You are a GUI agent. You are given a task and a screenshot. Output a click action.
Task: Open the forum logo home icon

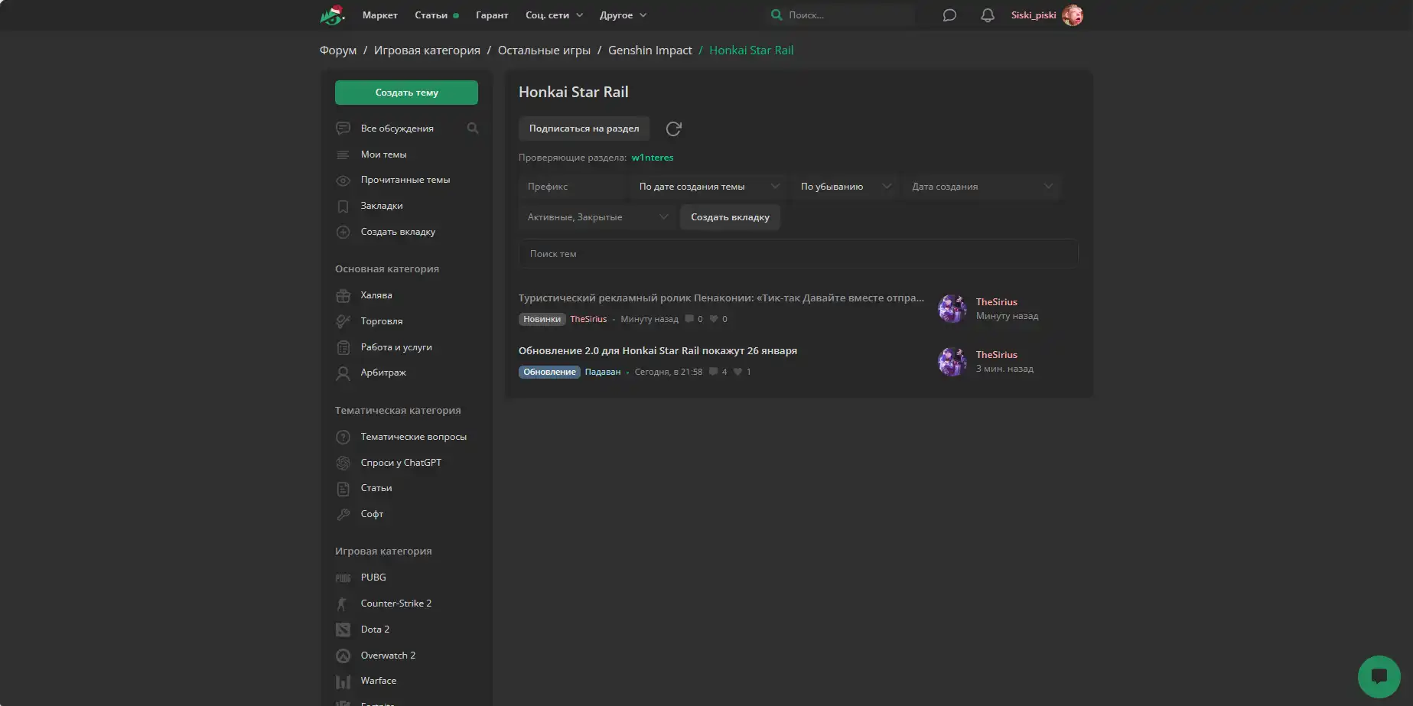coord(332,15)
